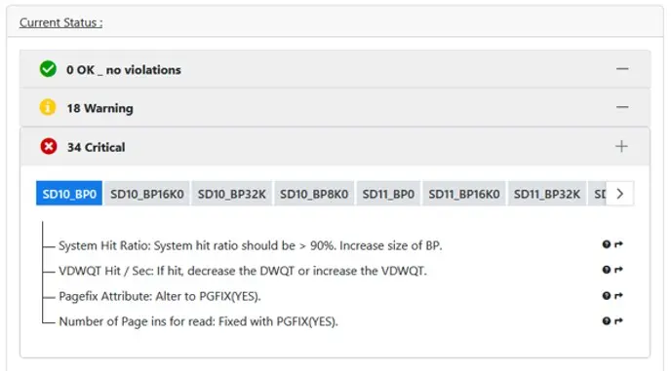Click the yellow Warning info icon
Screen dimensions: 672x371
click(48, 107)
